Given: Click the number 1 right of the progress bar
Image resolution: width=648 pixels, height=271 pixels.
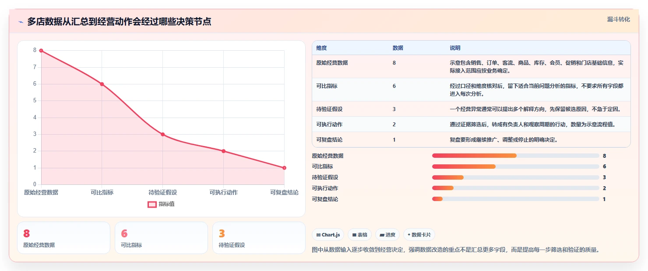Looking at the screenshot, I should coord(604,199).
